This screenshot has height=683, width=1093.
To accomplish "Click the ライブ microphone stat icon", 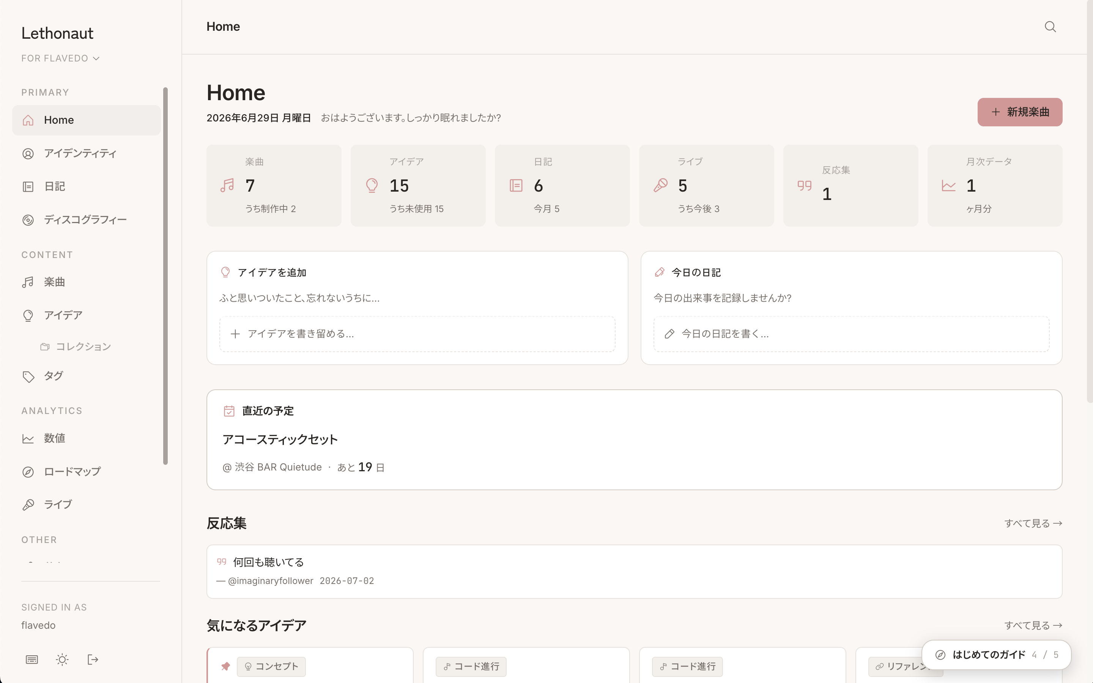I will click(x=660, y=185).
